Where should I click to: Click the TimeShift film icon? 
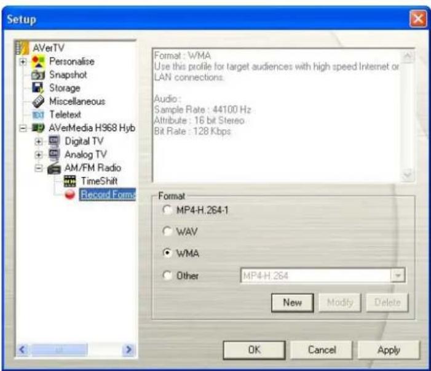click(x=70, y=181)
